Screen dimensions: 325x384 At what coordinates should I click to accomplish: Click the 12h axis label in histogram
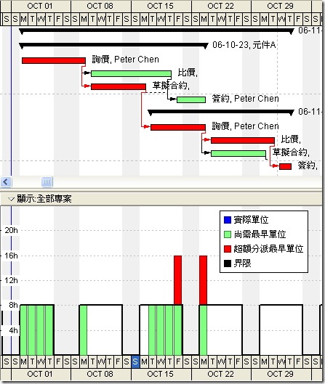tap(12, 280)
